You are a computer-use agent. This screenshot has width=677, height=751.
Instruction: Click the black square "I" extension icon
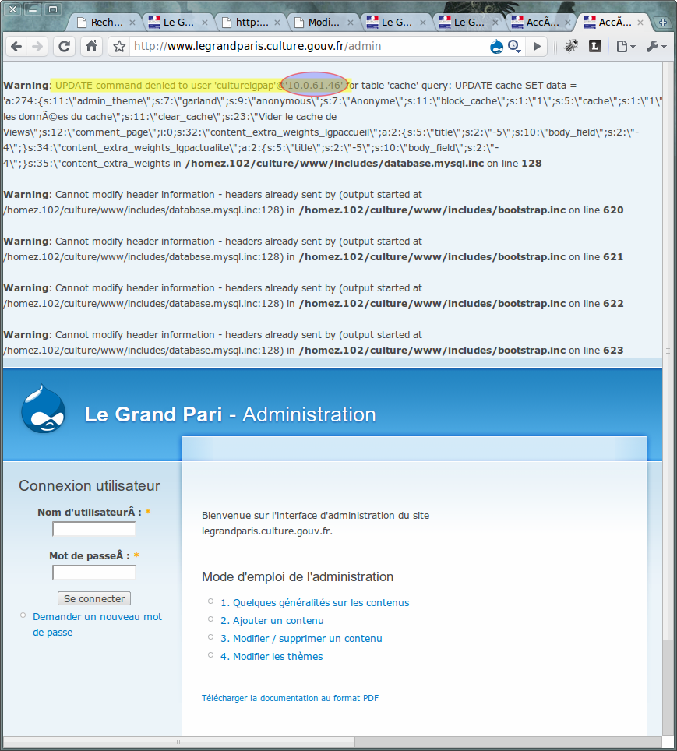pos(595,46)
